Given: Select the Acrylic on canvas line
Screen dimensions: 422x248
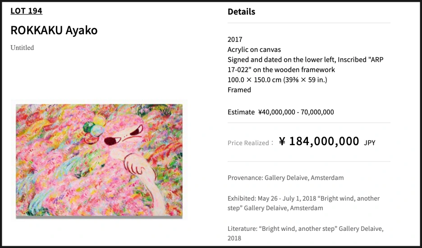Looking at the screenshot, I should pos(254,50).
